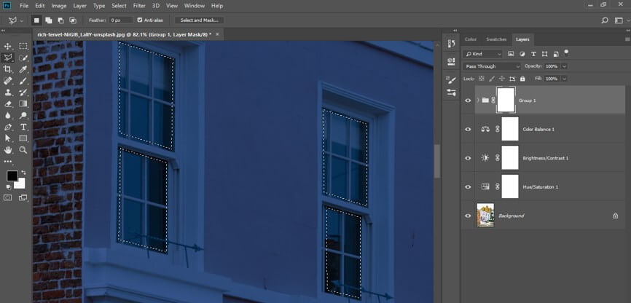This screenshot has height=303, width=631.
Task: Expand the Group 1 folder
Action: point(478,101)
